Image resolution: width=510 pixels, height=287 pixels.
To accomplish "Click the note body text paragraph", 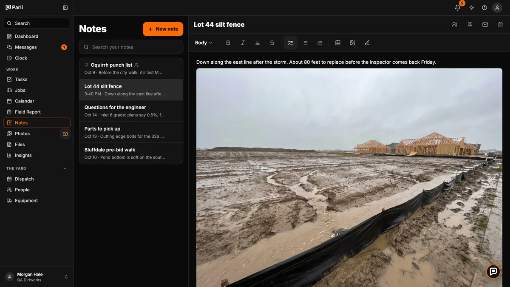I will 316,62.
